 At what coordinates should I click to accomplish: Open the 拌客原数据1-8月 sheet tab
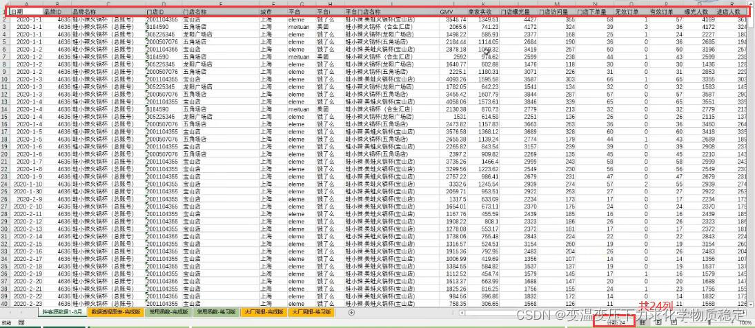point(63,312)
